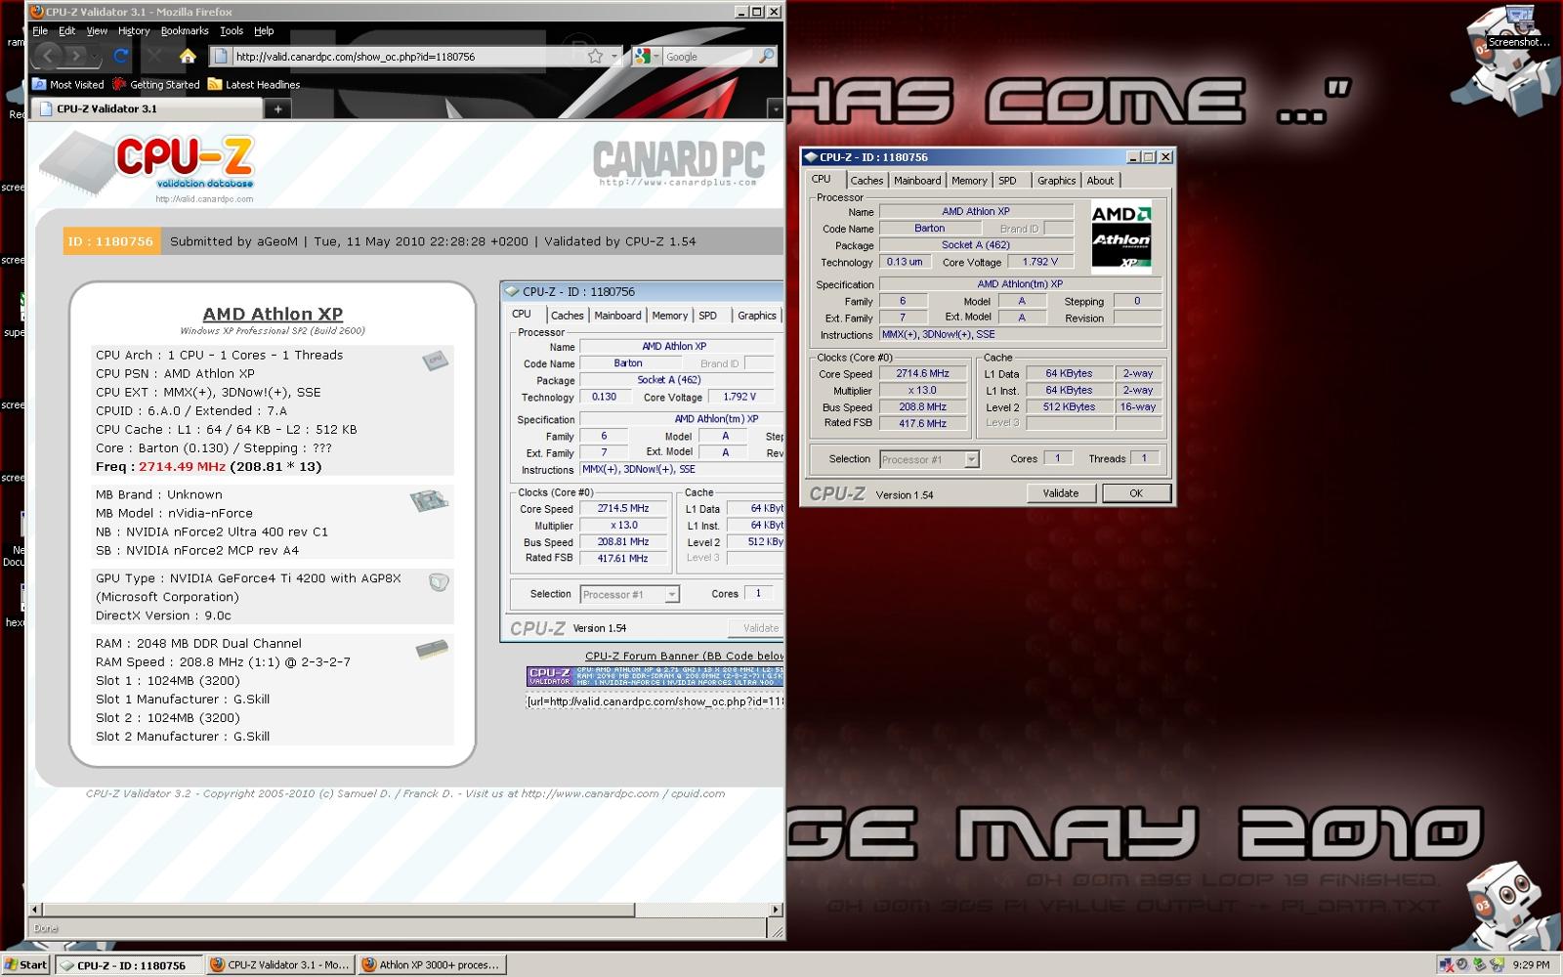Click the Stop loading X icon
The height and width of the screenshot is (977, 1563).
(153, 56)
